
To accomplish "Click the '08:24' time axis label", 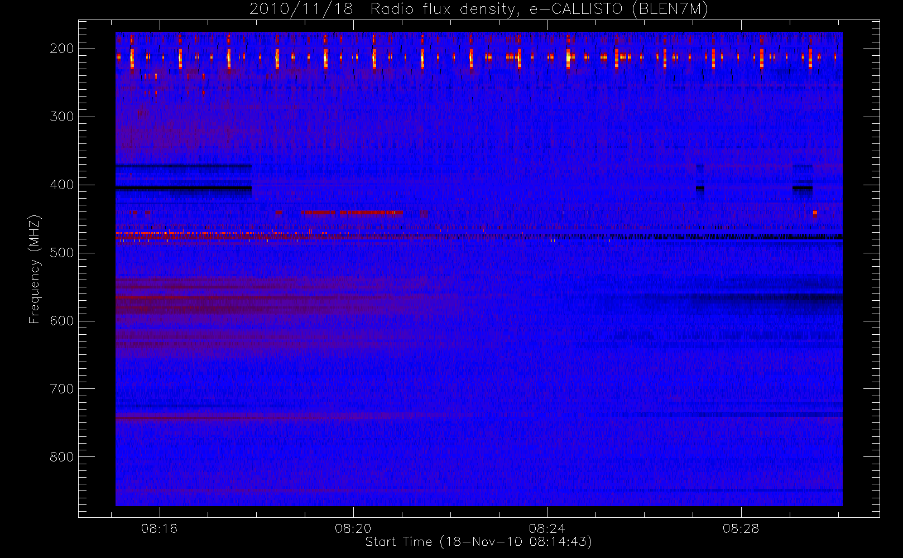I will click(x=547, y=528).
